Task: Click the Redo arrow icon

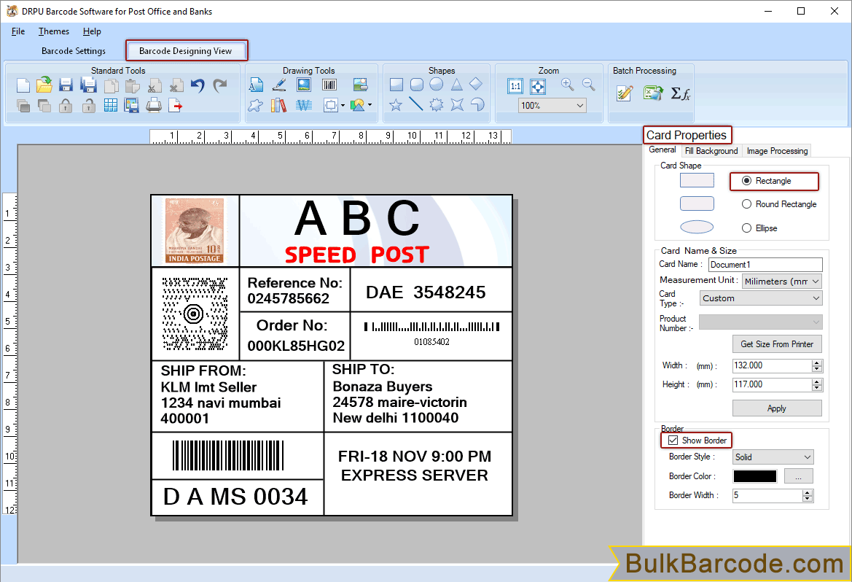Action: 219,85
